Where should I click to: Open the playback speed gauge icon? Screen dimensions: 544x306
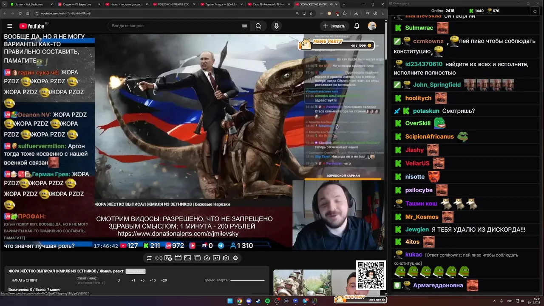(207, 258)
